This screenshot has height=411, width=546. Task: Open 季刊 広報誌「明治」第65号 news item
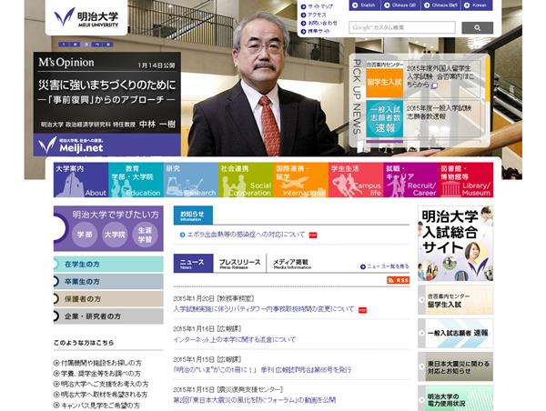(x=263, y=369)
